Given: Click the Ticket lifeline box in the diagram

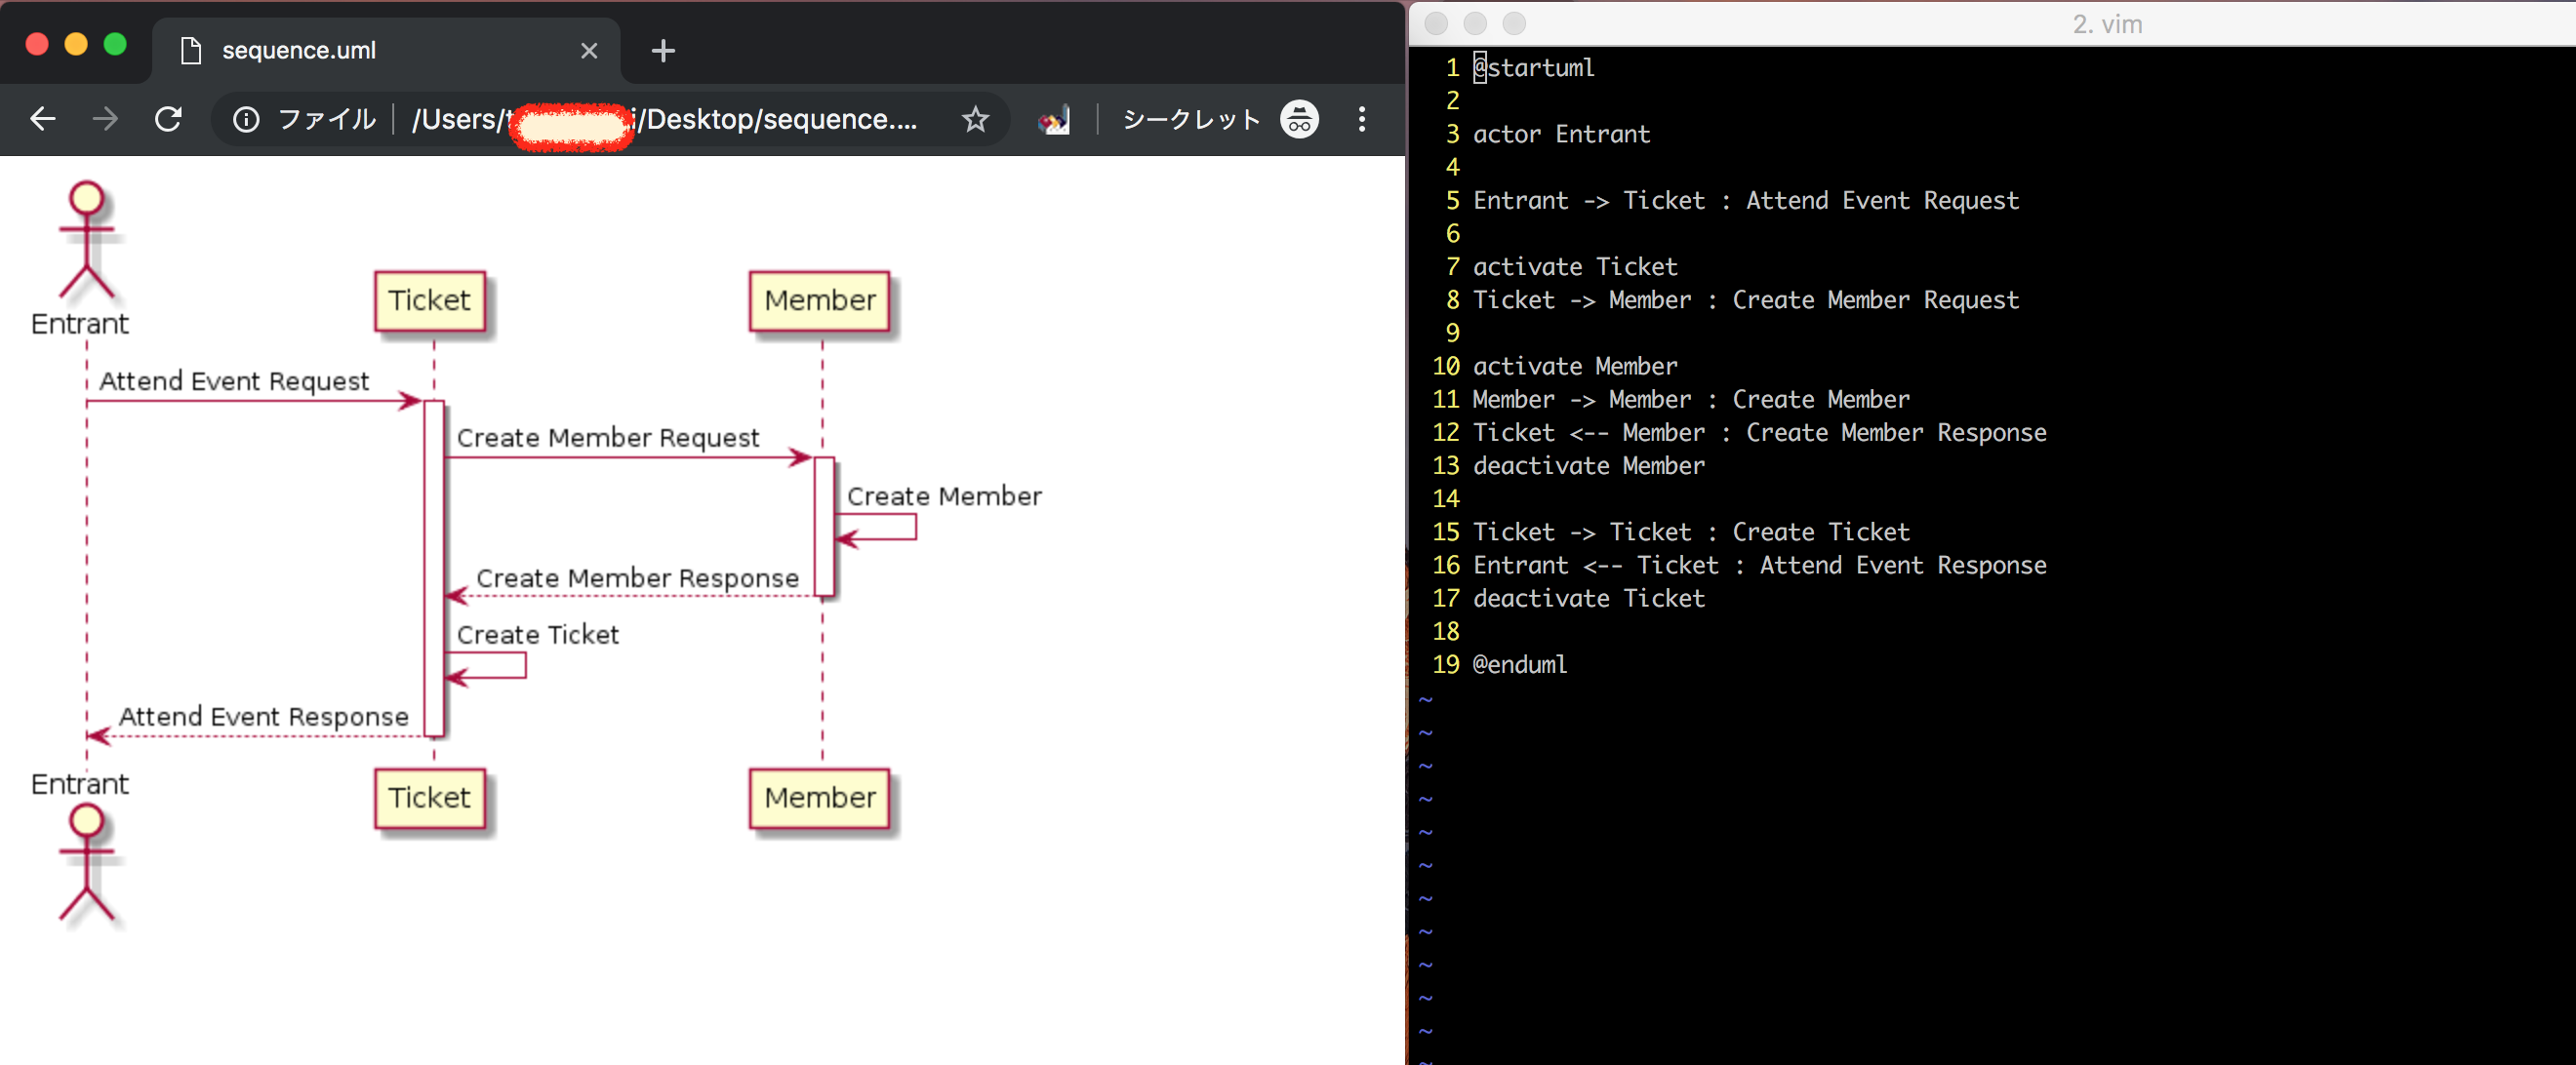Looking at the screenshot, I should pyautogui.click(x=430, y=300).
